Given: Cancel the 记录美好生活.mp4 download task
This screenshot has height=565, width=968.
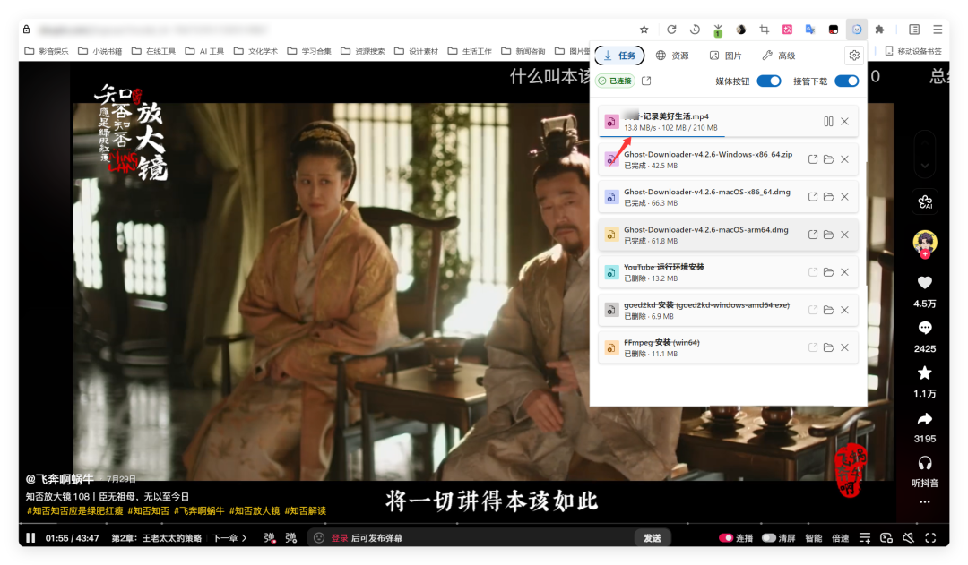Looking at the screenshot, I should 844,122.
